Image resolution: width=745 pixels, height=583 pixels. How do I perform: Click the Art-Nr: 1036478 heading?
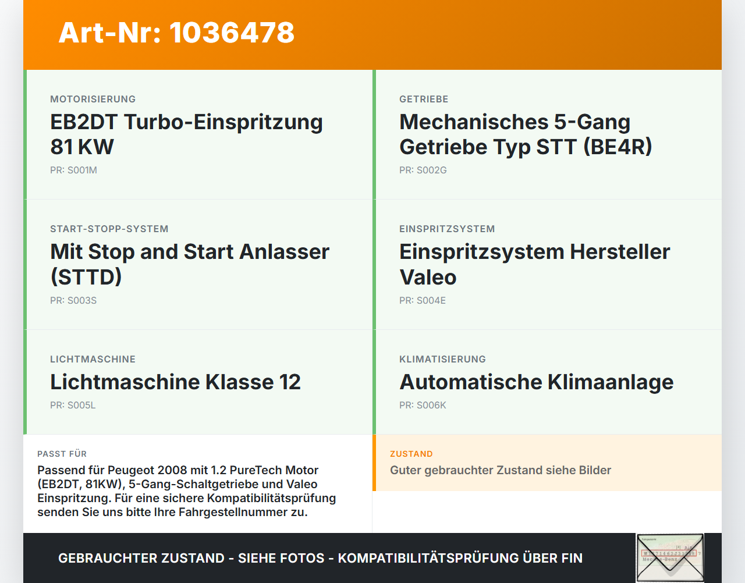(176, 33)
